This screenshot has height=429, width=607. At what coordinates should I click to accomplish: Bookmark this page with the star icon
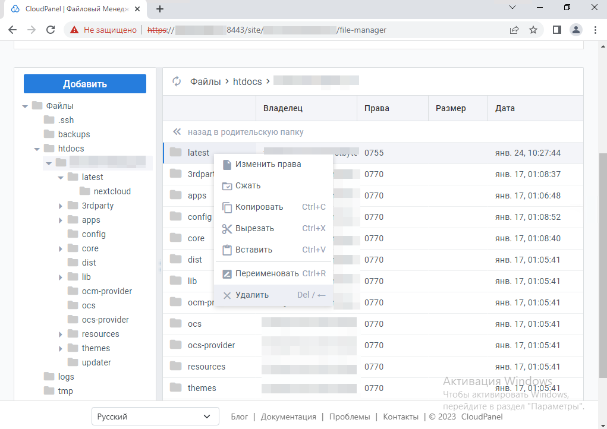click(x=533, y=30)
